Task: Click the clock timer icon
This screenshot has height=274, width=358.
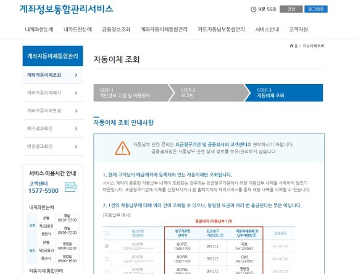Action: click(253, 9)
